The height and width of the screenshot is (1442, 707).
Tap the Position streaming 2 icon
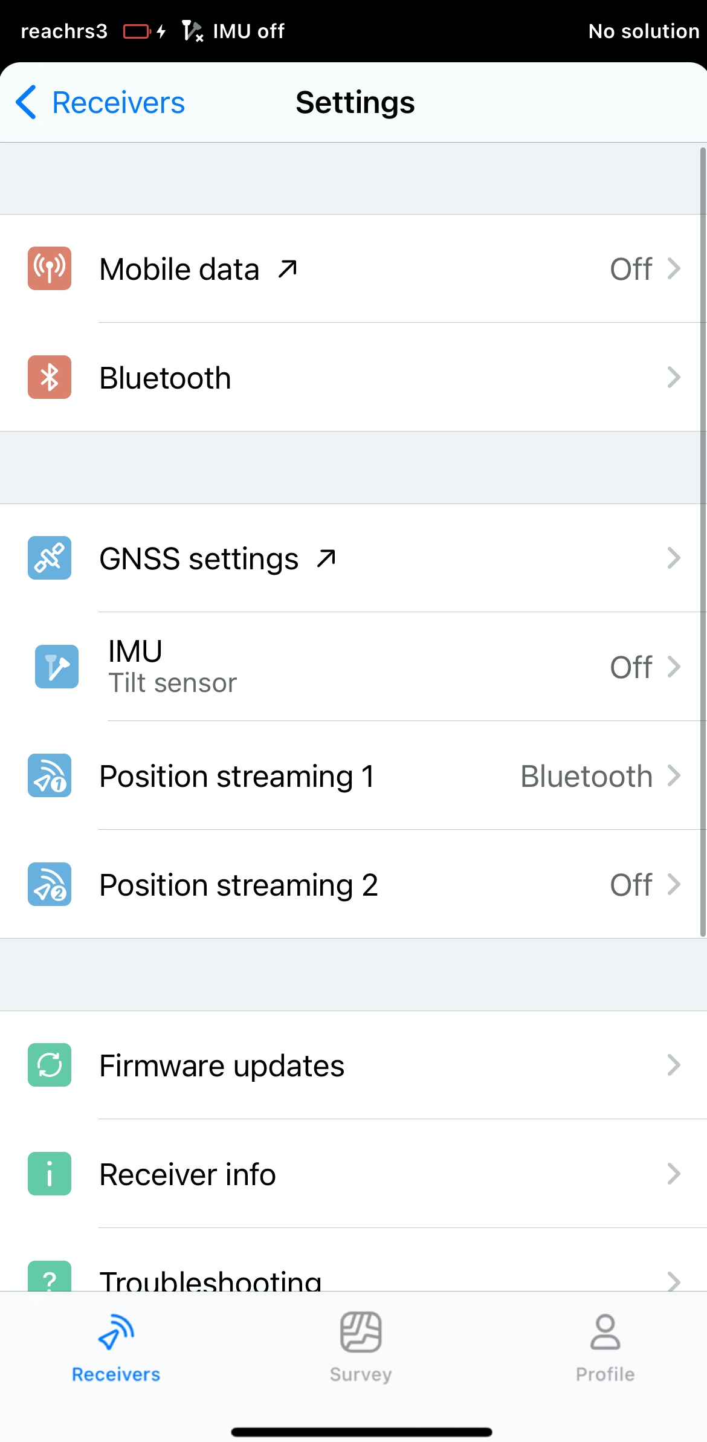click(50, 884)
